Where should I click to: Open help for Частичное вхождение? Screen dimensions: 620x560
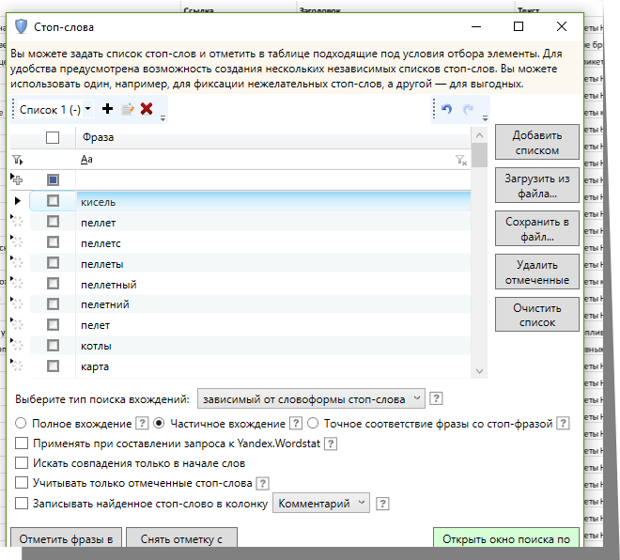coord(296,423)
